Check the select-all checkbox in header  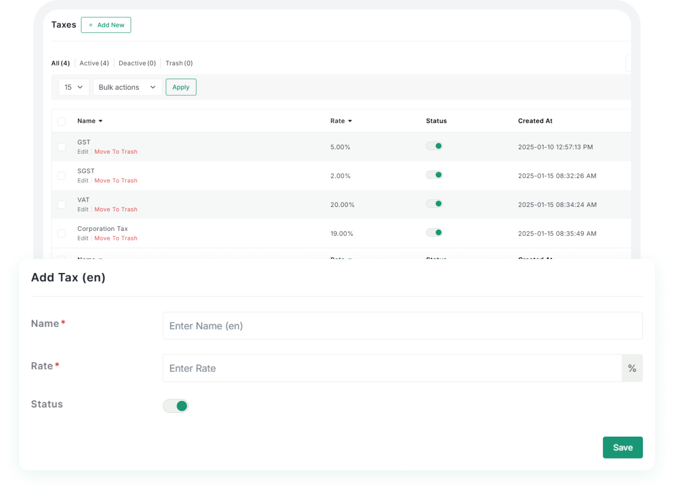pos(62,122)
